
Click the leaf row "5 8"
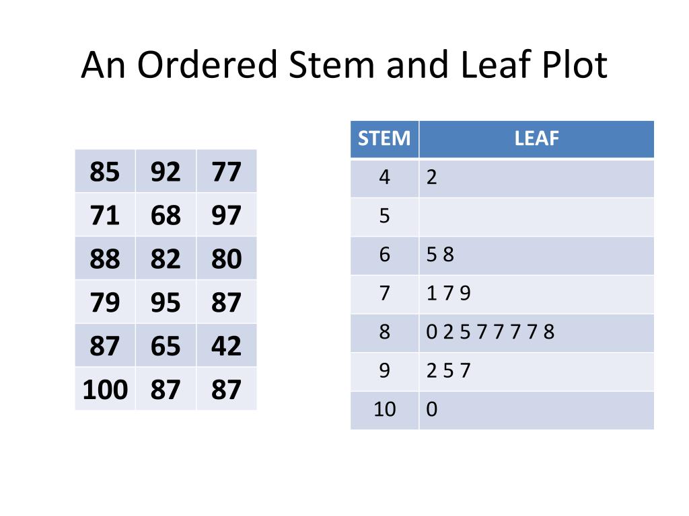[536, 255]
